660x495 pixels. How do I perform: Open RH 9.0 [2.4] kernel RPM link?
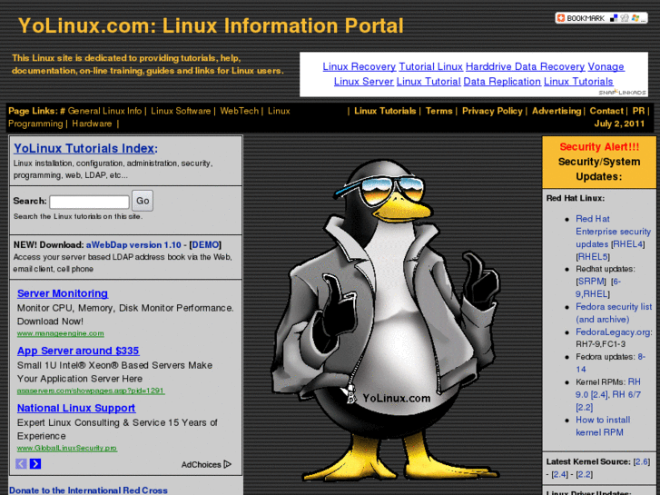608,388
